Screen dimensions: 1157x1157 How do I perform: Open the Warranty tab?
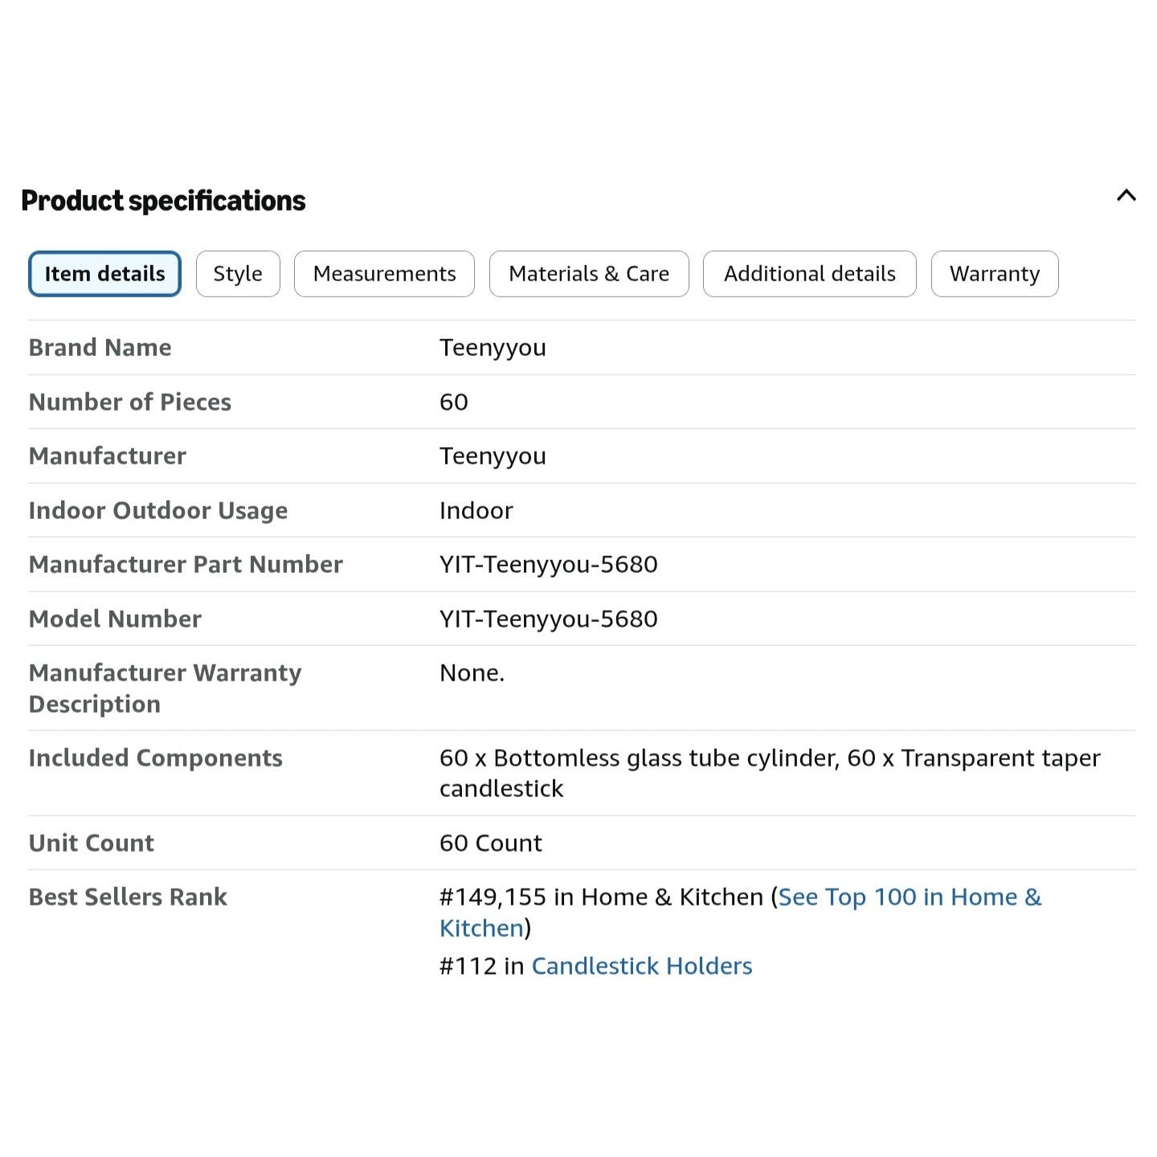click(995, 274)
